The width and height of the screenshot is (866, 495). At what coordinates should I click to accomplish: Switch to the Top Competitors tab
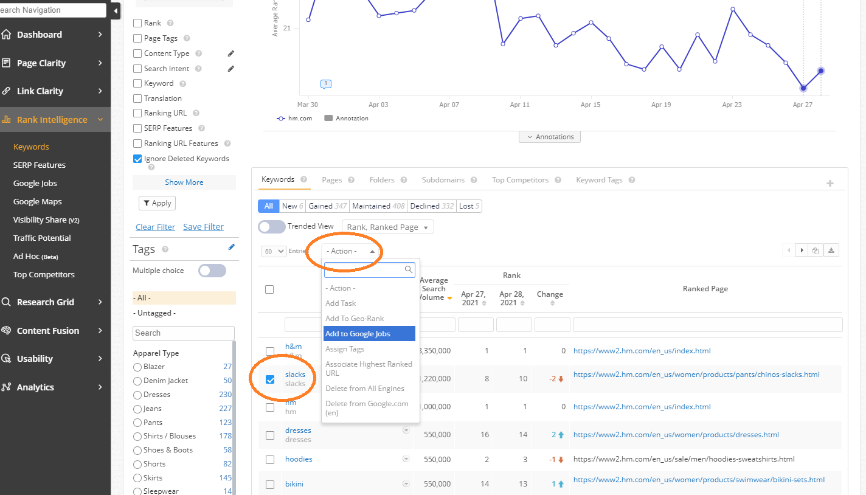coord(520,180)
